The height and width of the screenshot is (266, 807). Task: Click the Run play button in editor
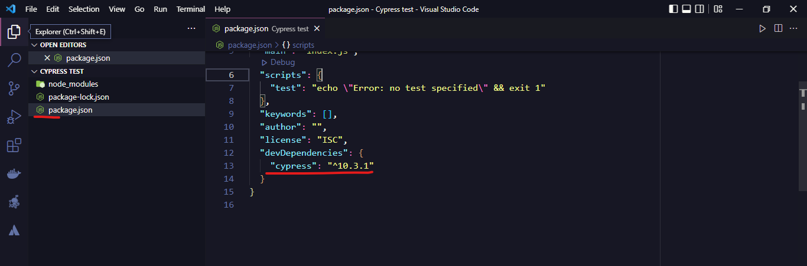pos(762,28)
